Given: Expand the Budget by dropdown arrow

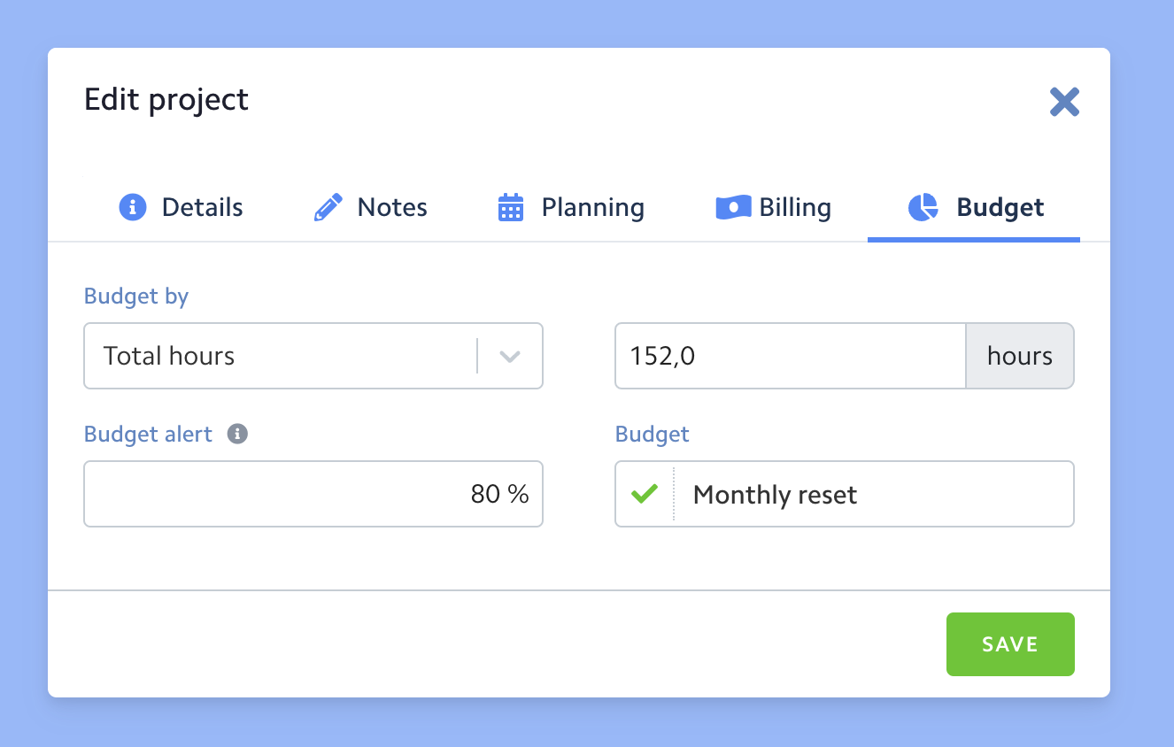Looking at the screenshot, I should (x=509, y=357).
